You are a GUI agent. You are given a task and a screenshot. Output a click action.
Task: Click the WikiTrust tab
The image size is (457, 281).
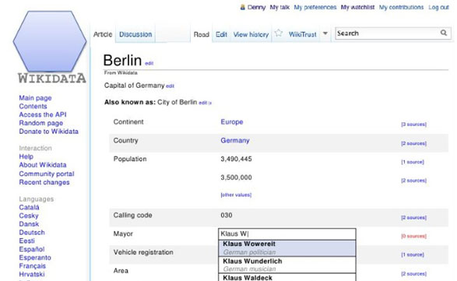pyautogui.click(x=303, y=34)
